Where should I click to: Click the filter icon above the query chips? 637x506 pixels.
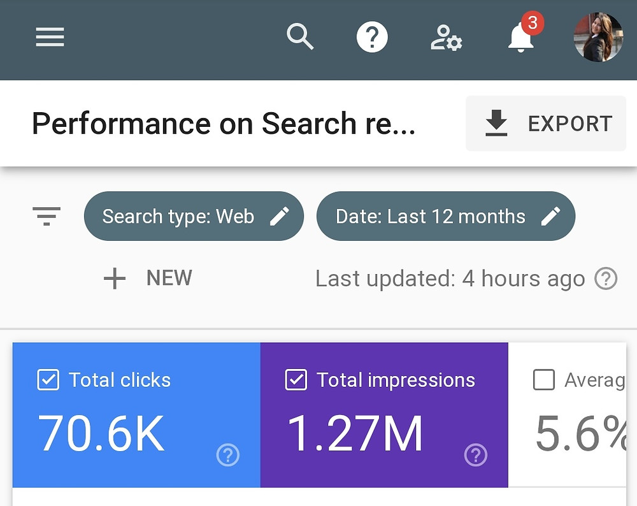pyautogui.click(x=46, y=216)
